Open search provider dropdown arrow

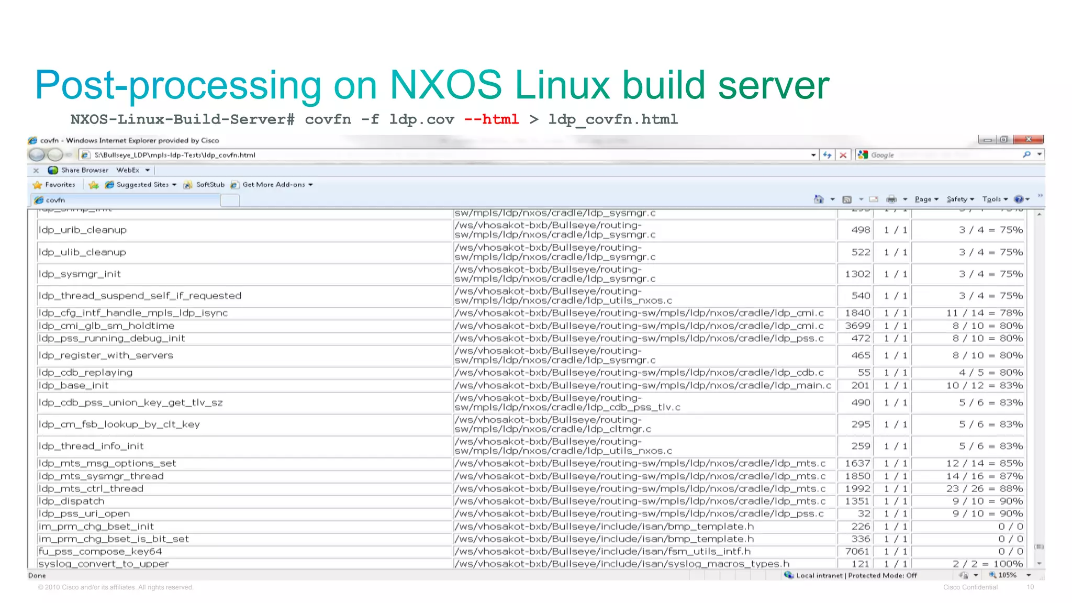click(1039, 154)
